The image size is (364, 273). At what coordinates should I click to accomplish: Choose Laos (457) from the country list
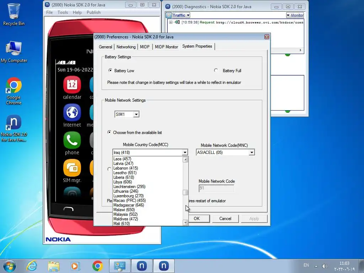[148, 159]
